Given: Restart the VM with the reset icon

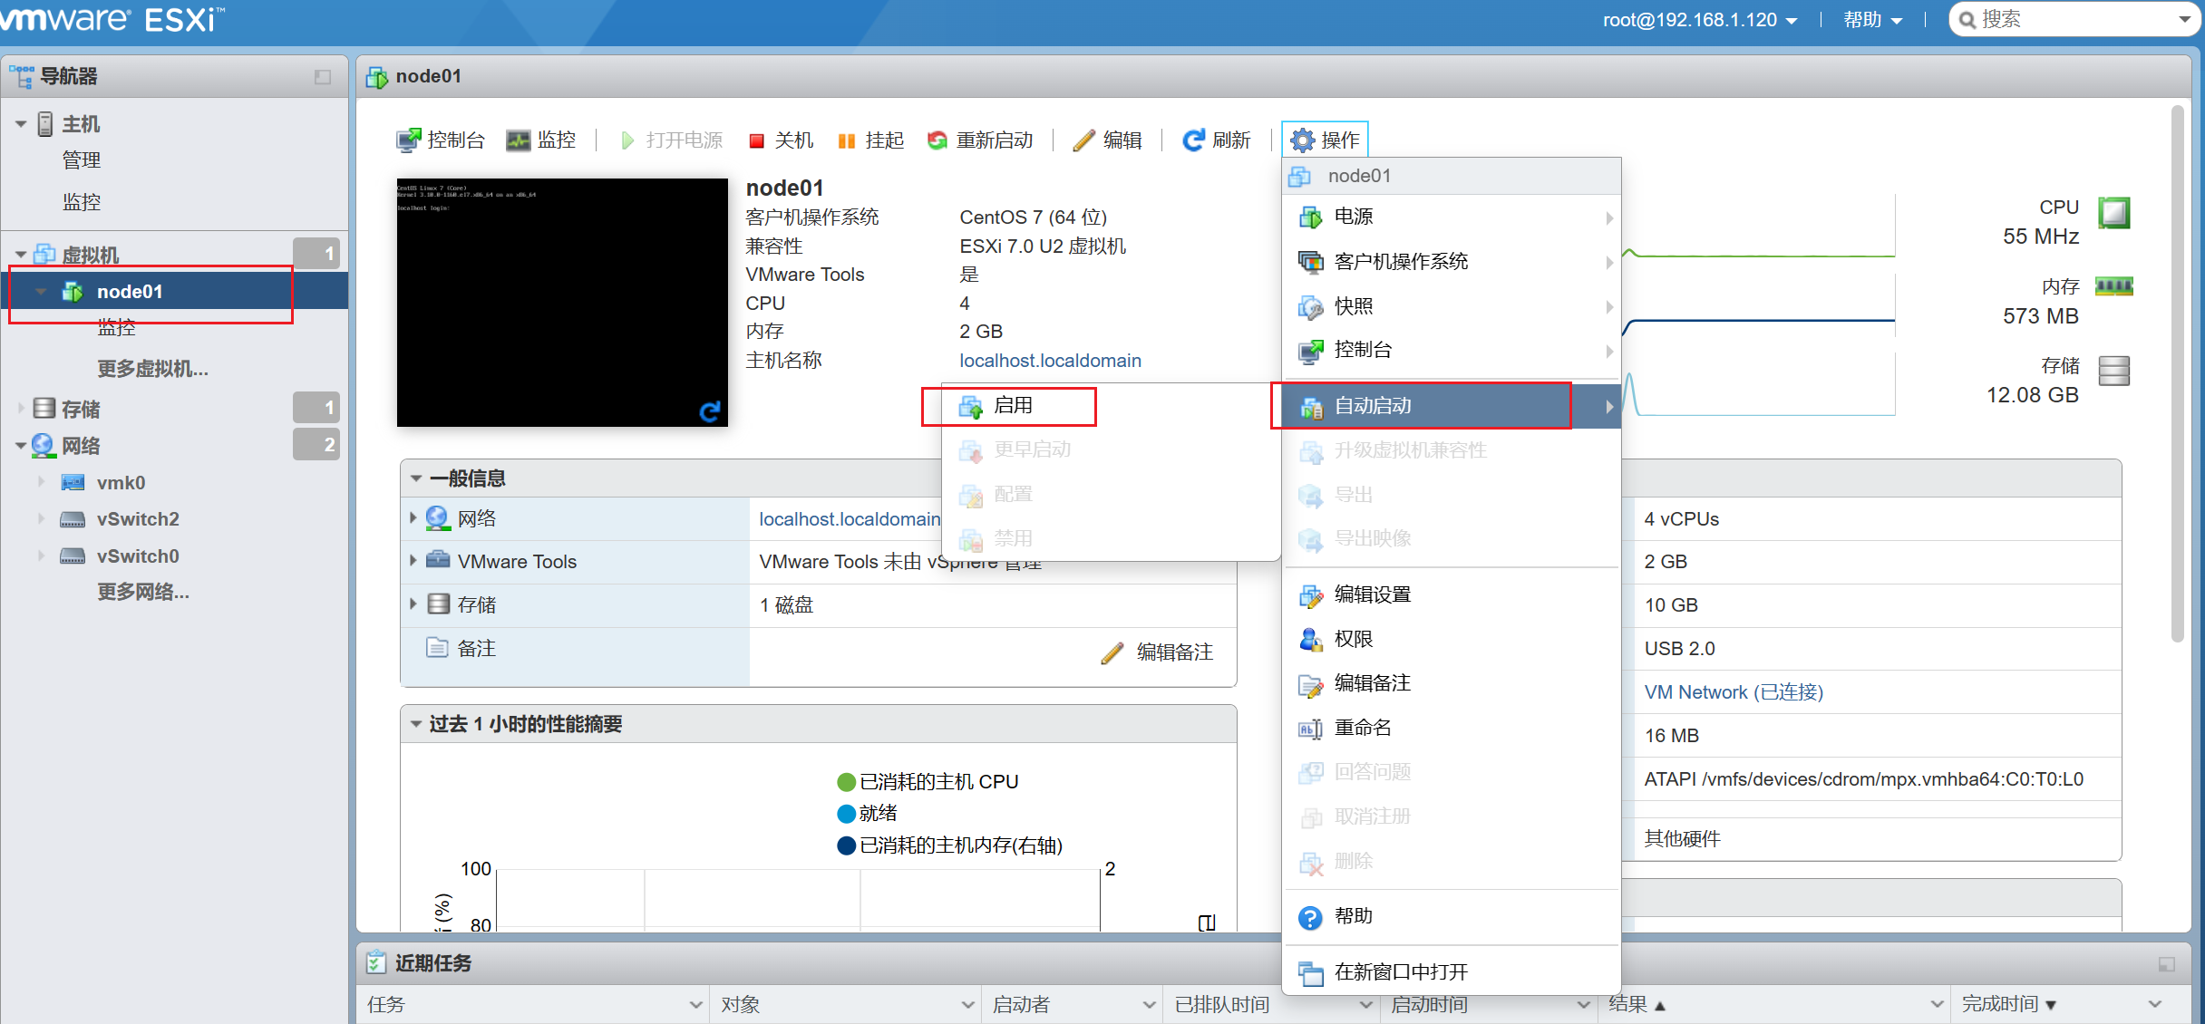Looking at the screenshot, I should coord(937,140).
